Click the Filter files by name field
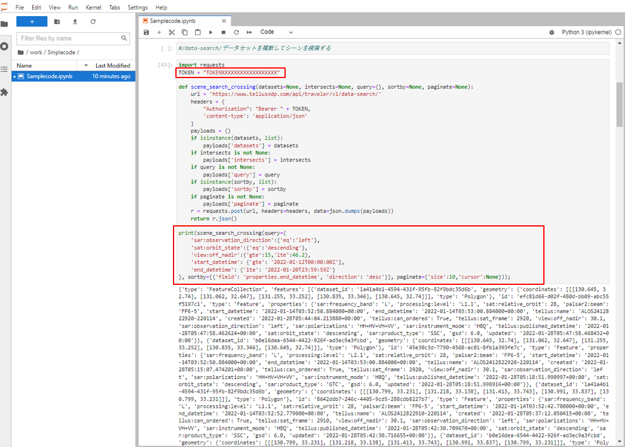Viewport: 625px width, 447px height. click(x=73, y=38)
